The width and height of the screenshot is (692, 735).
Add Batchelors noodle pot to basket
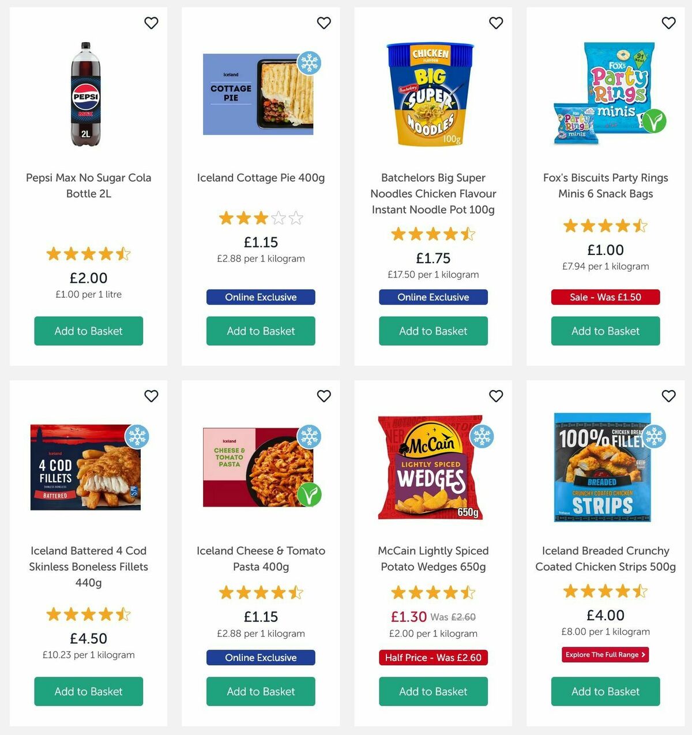tap(433, 331)
